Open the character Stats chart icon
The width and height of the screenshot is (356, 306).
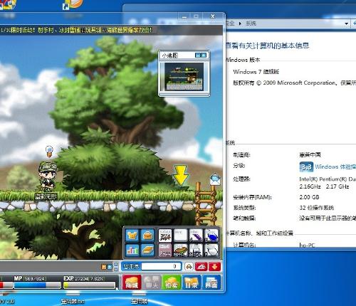click(x=132, y=250)
